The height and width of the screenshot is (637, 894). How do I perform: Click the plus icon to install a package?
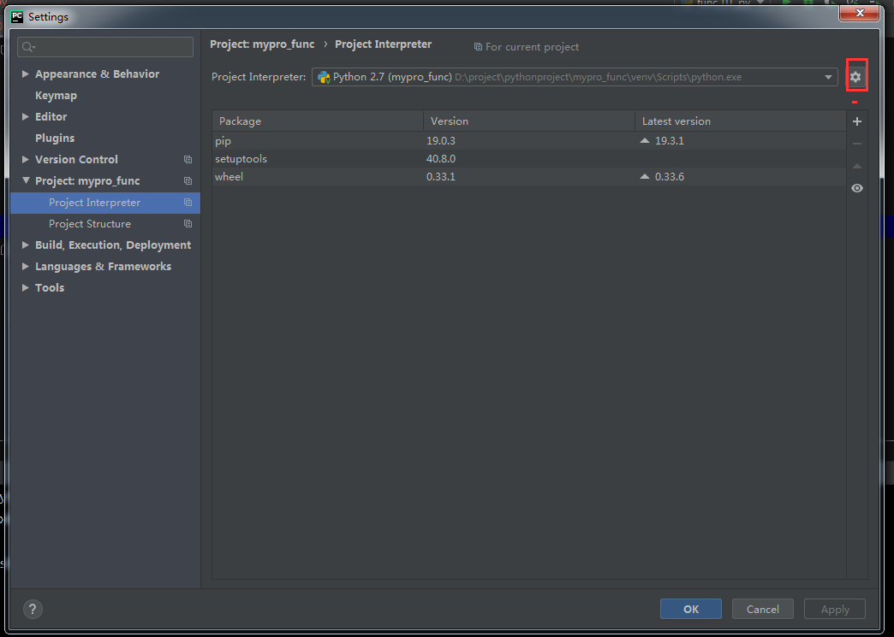(857, 121)
